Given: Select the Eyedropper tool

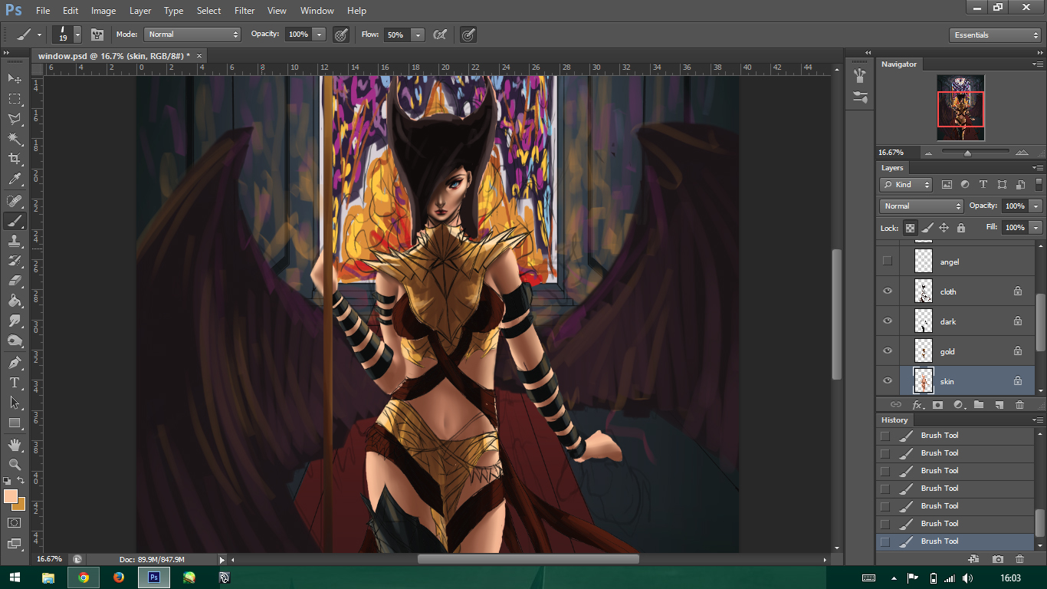Looking at the screenshot, I should (x=15, y=179).
